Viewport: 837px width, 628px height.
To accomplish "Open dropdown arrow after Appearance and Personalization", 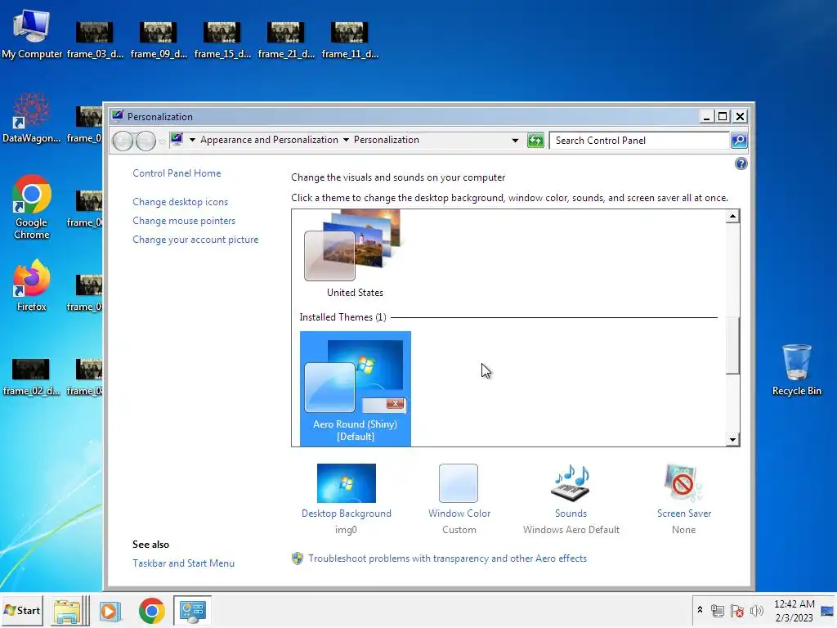I will tap(346, 140).
